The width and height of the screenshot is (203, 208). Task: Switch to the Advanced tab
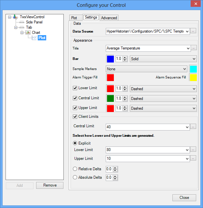[x=109, y=18]
